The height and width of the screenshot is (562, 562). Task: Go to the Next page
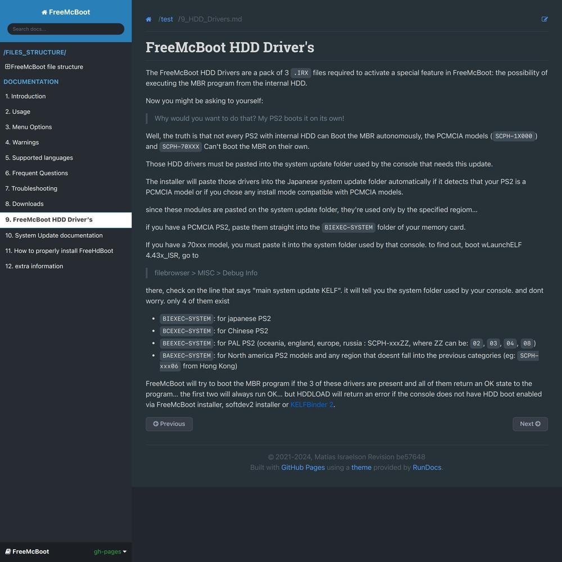(530, 424)
